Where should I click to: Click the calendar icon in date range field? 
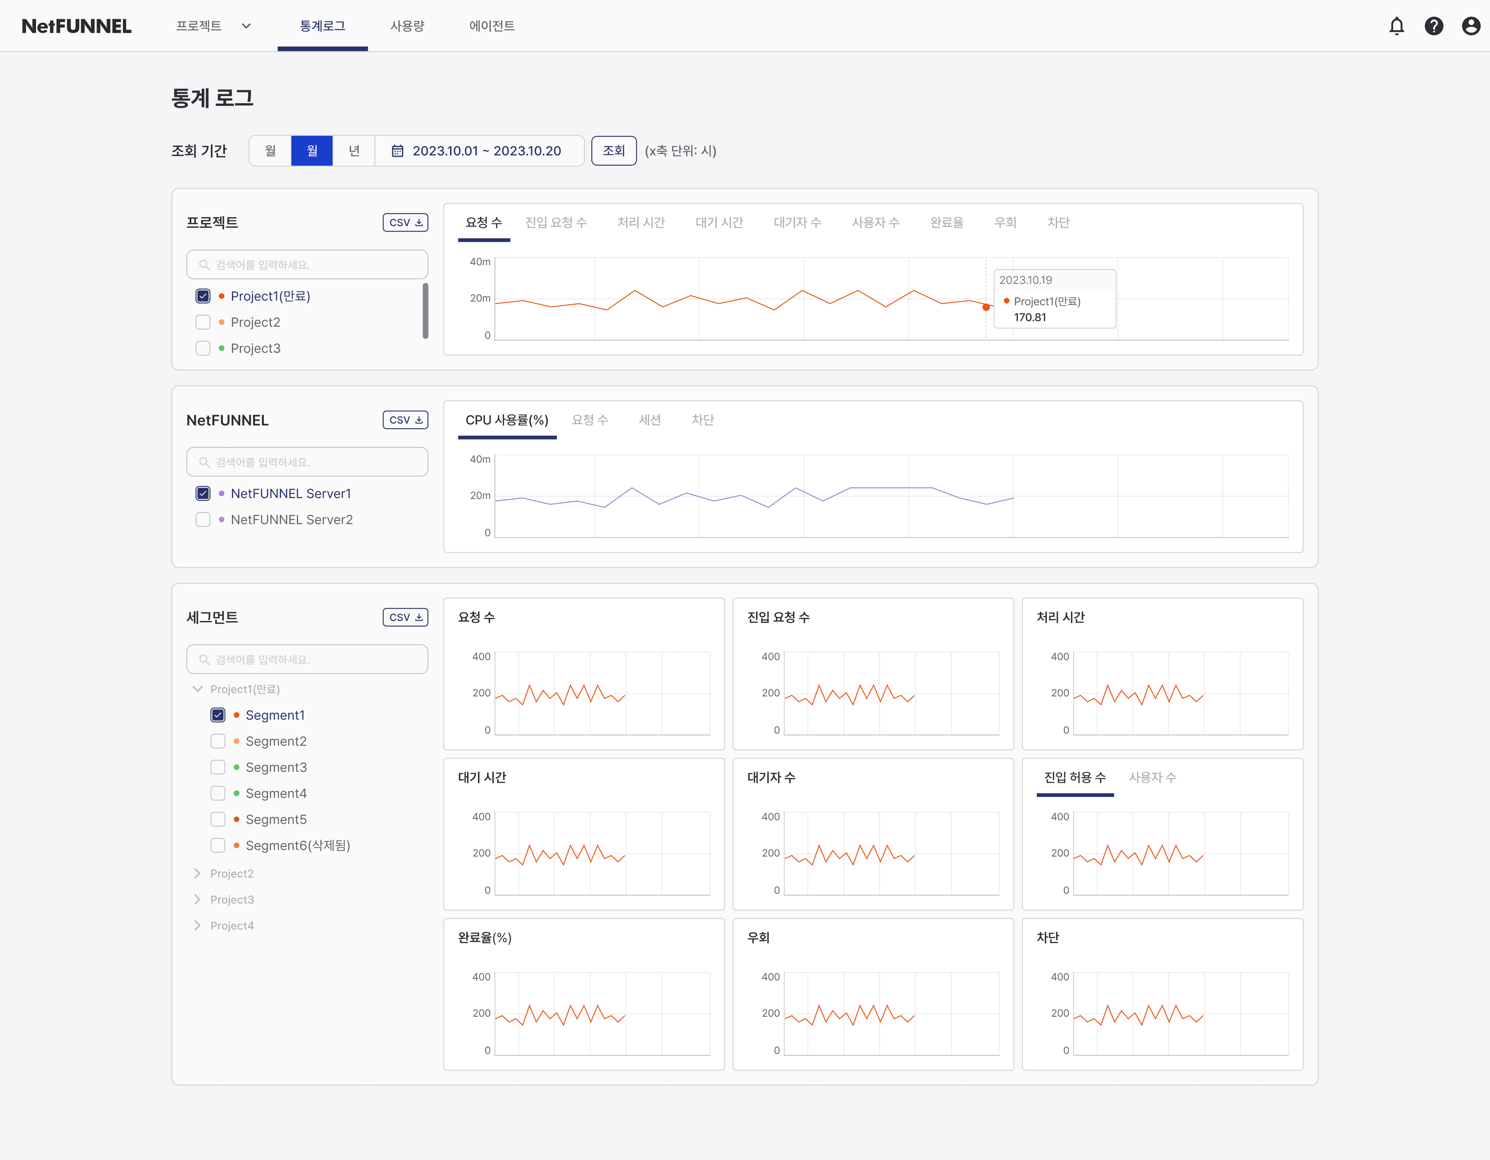[x=397, y=151]
